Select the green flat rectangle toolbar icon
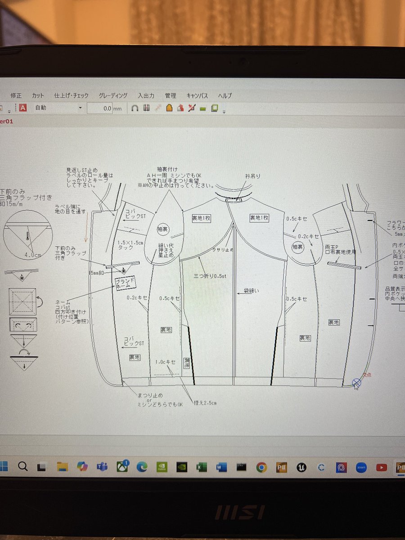 point(203,108)
